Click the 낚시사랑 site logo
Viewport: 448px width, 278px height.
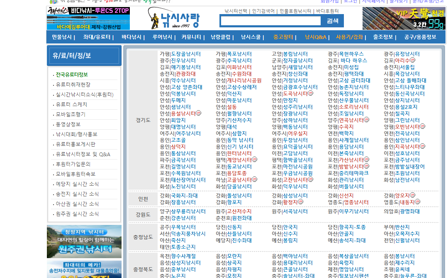pos(174,18)
